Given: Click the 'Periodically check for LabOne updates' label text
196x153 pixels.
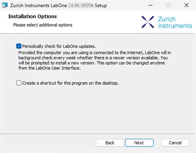Looking at the screenshot, I should click(59, 46).
